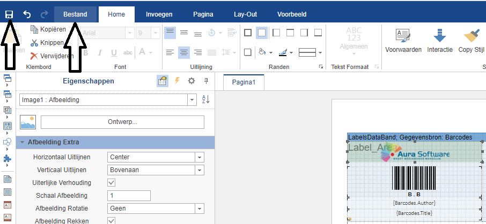Open the Voorwaarden conditions tool

point(403,42)
